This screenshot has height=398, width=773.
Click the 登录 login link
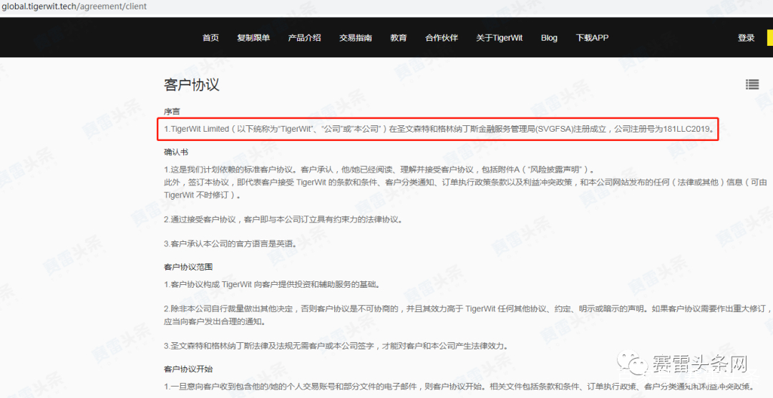pyautogui.click(x=746, y=38)
